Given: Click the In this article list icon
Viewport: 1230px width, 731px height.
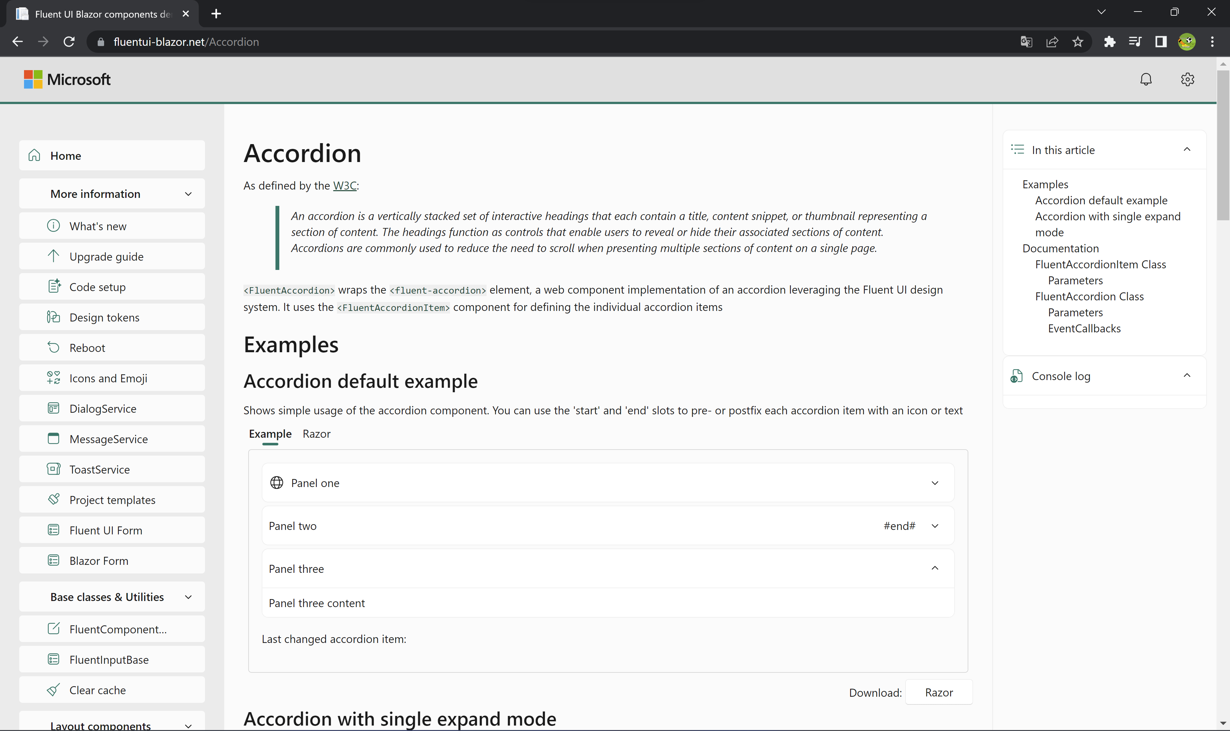Looking at the screenshot, I should (1018, 149).
